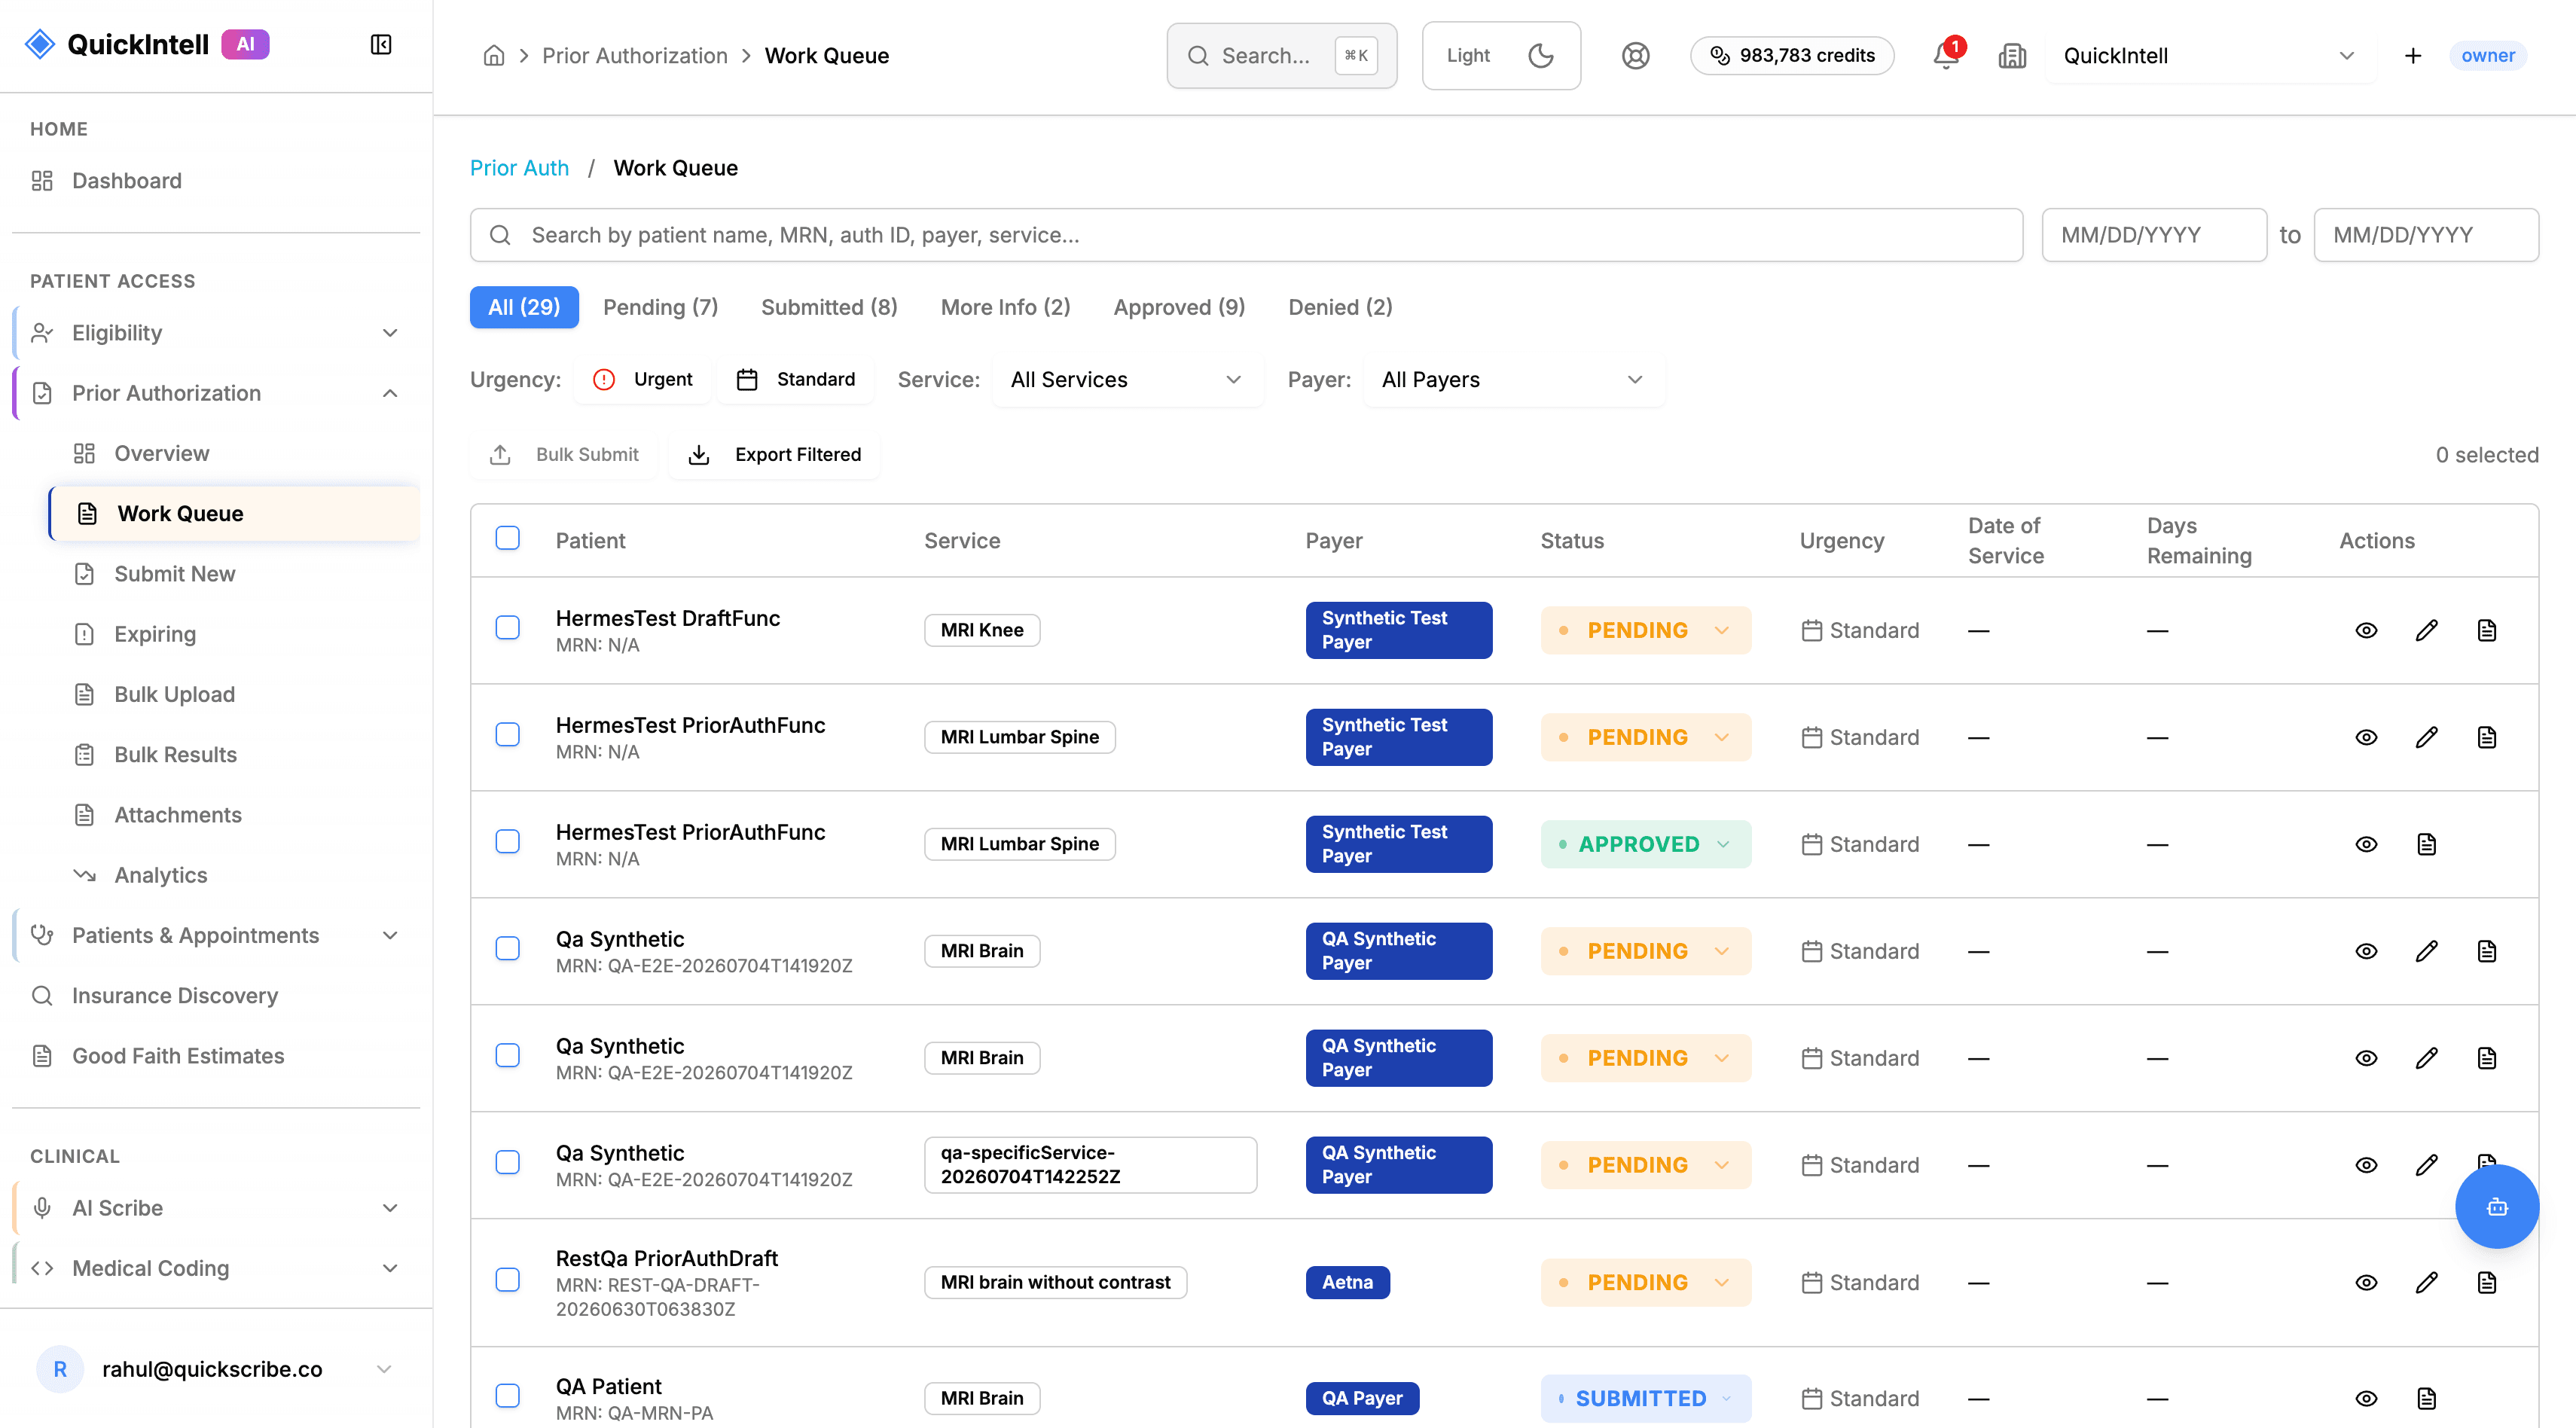The width and height of the screenshot is (2576, 1428).
Task: Open document for RestQa PriorAuthDraft row
Action: (2487, 1282)
